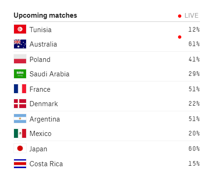Click the LIVE indicator label
The height and width of the screenshot is (176, 213).
pos(192,16)
